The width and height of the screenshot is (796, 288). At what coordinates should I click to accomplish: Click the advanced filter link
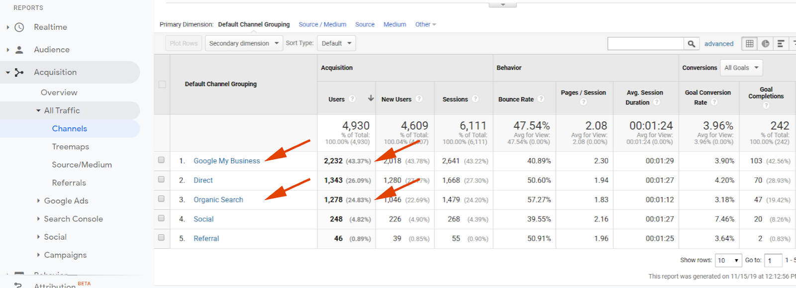click(718, 44)
